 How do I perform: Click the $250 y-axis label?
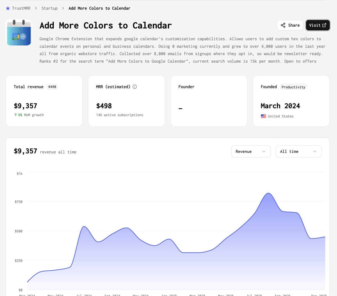pos(19,261)
